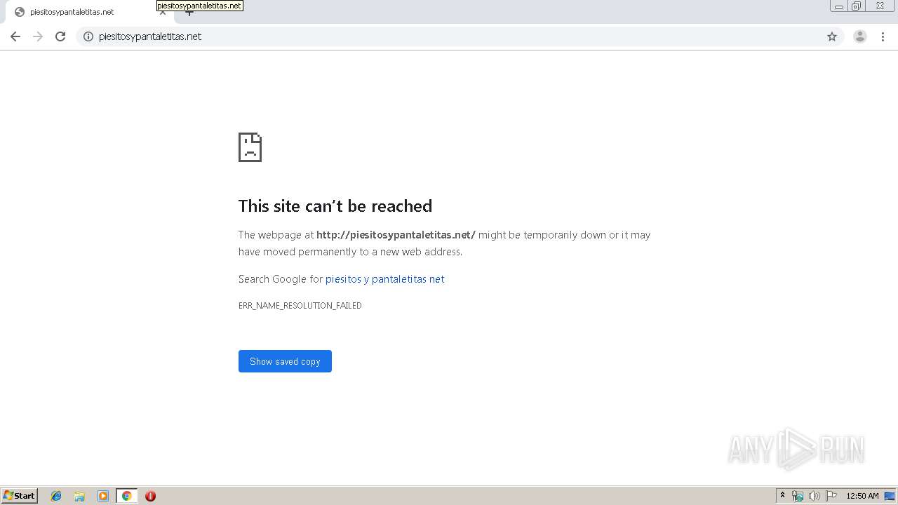The height and width of the screenshot is (505, 898).
Task: Click the sad page error icon
Action: coord(250,147)
